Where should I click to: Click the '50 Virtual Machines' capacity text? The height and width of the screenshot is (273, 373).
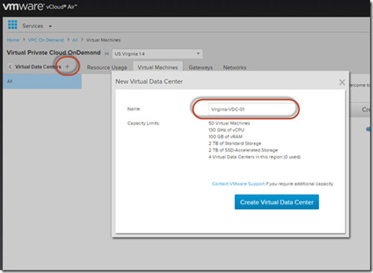pos(229,123)
